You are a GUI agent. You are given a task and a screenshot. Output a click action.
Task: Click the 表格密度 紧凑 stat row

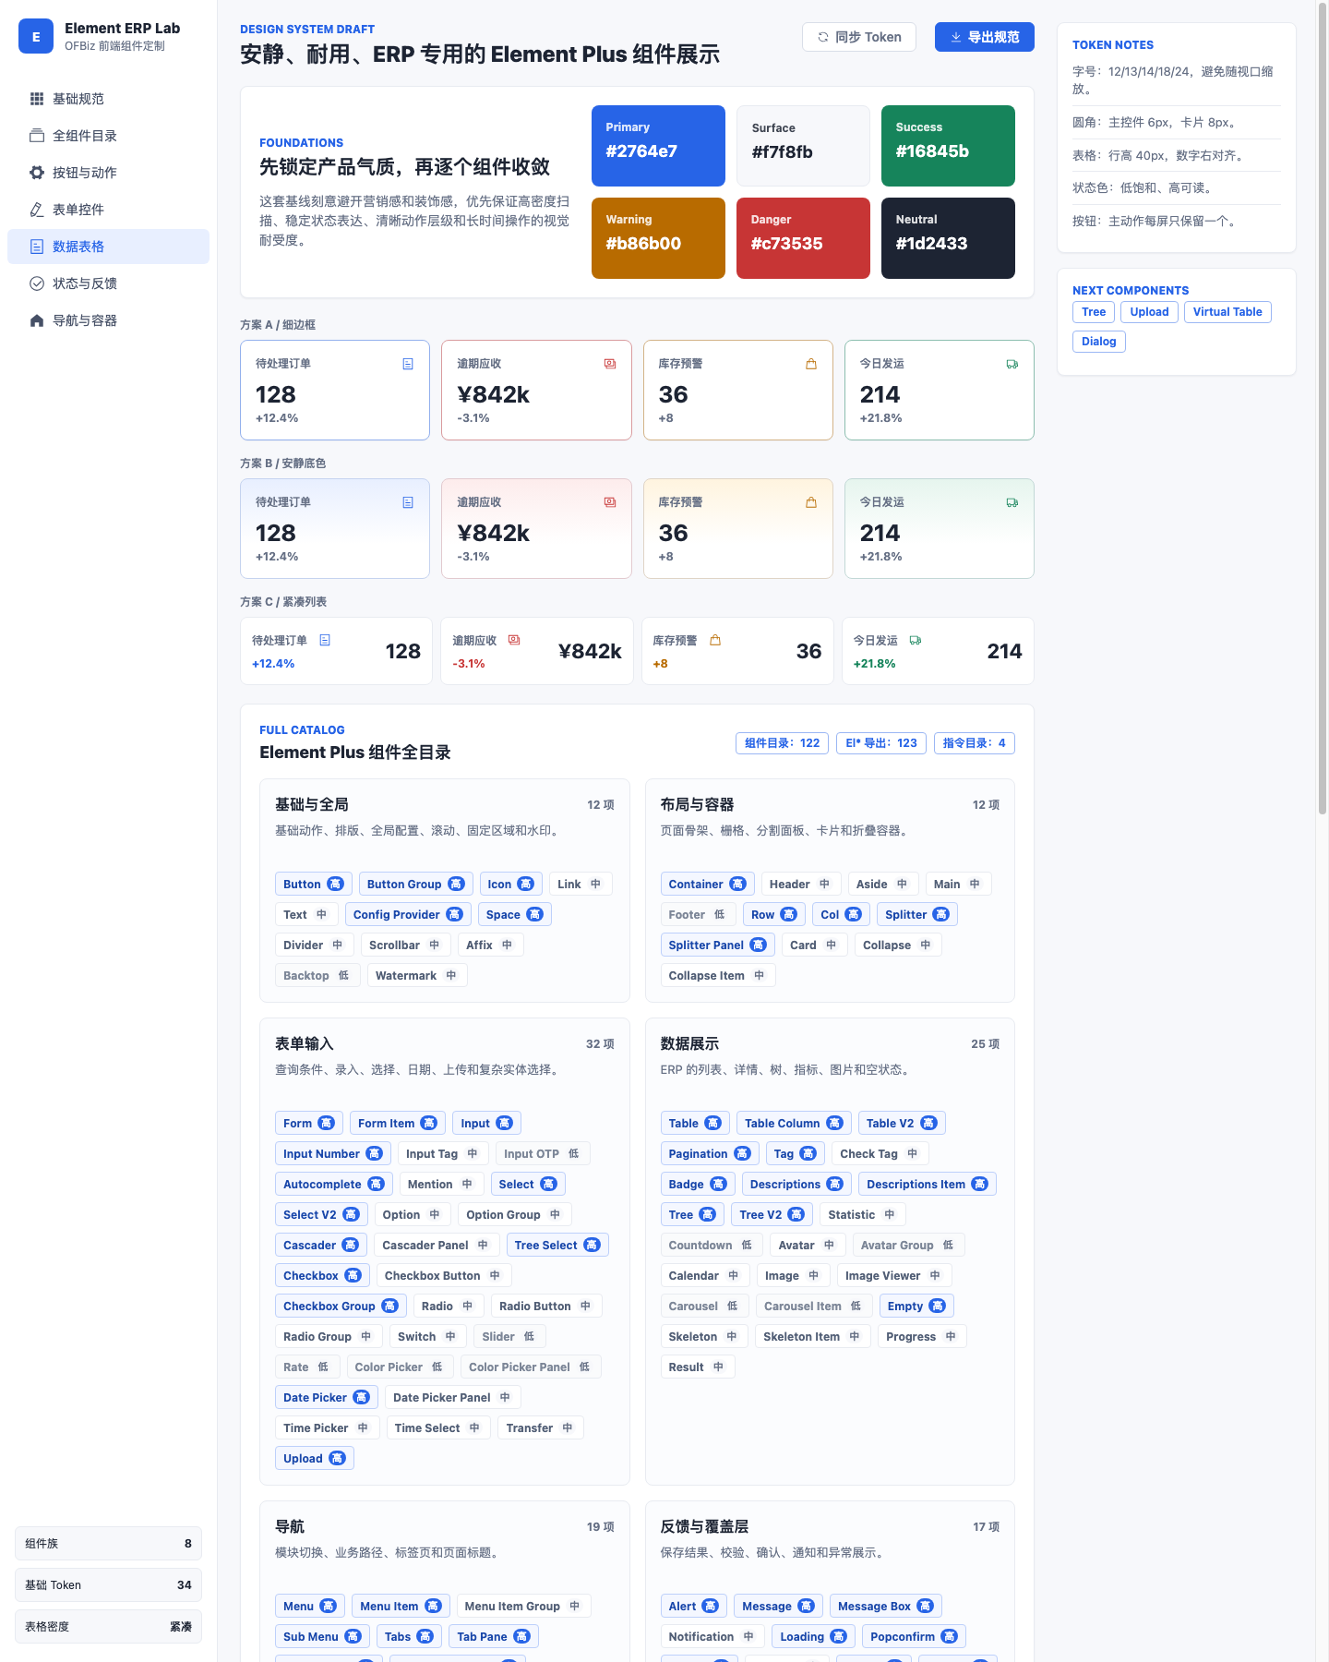pyautogui.click(x=108, y=1627)
